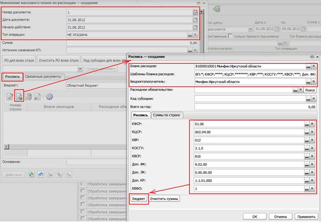Click the horizontal scrollbar in rows table
The height and width of the screenshot is (222, 321).
[x=65, y=147]
